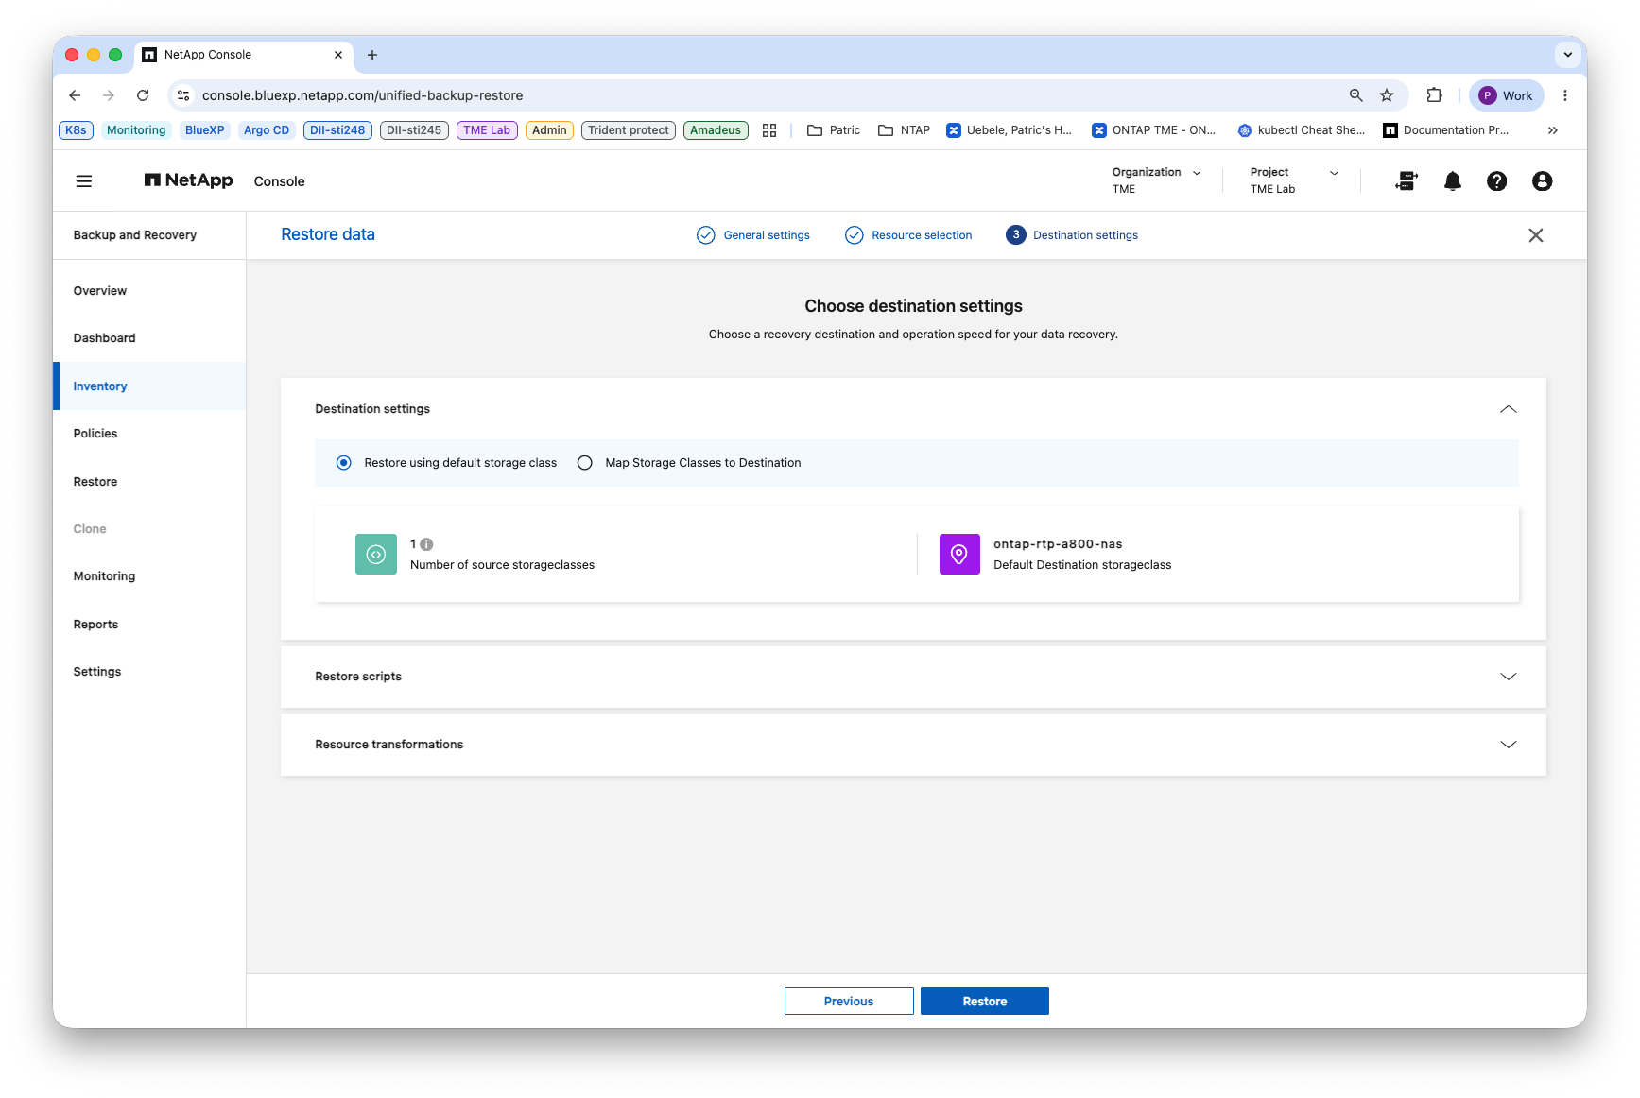Close the NetApp Console browser tab
The height and width of the screenshot is (1098, 1640).
[x=338, y=55]
